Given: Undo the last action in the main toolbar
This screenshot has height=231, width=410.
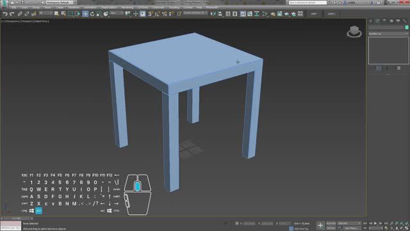Looking at the screenshot, I should (5, 13).
